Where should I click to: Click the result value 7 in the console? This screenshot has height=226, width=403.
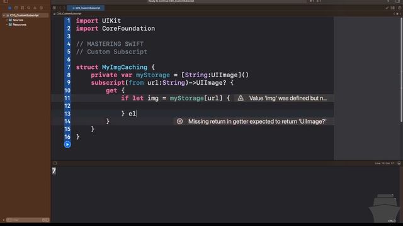[54, 171]
